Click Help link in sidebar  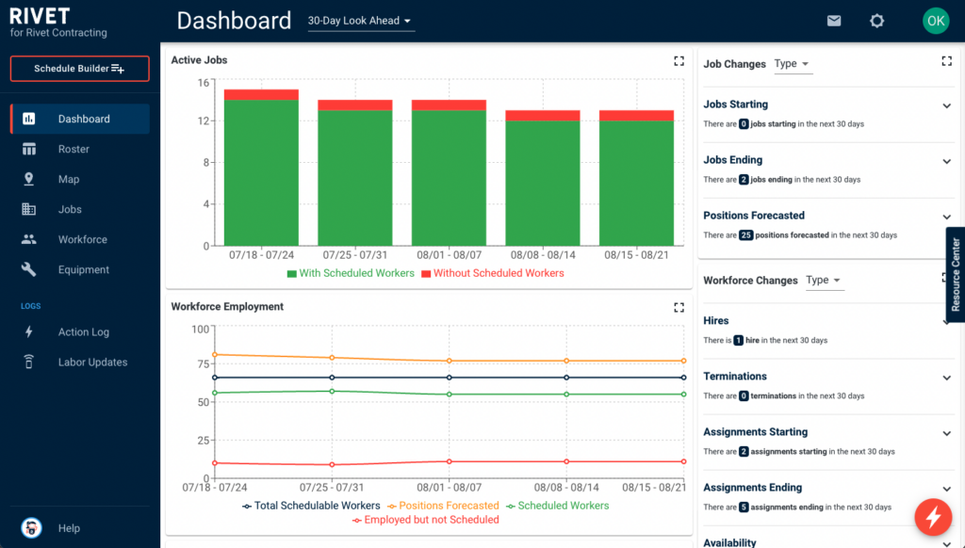[x=69, y=527]
